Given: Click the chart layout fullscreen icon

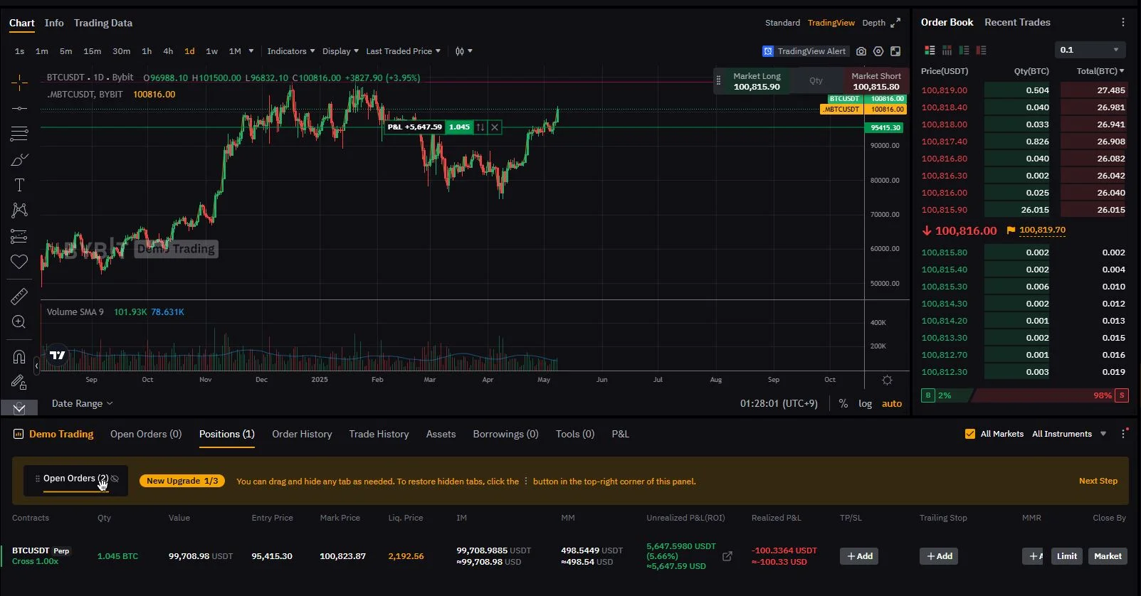Looking at the screenshot, I should [895, 51].
